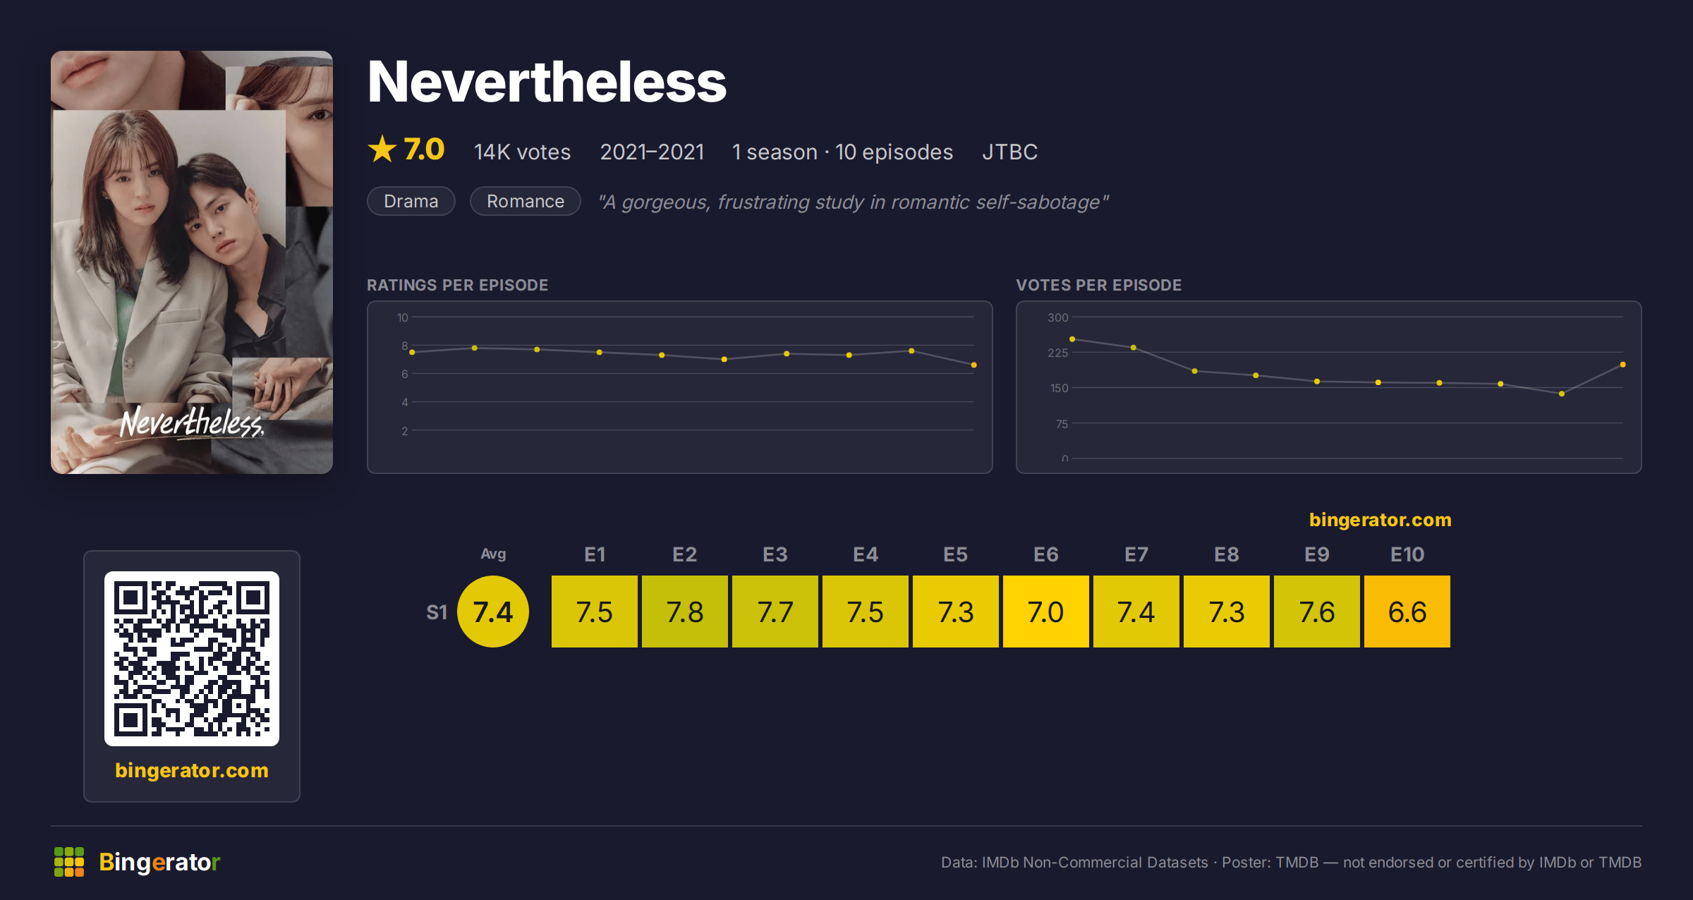Click the E5 column header

[x=956, y=554]
